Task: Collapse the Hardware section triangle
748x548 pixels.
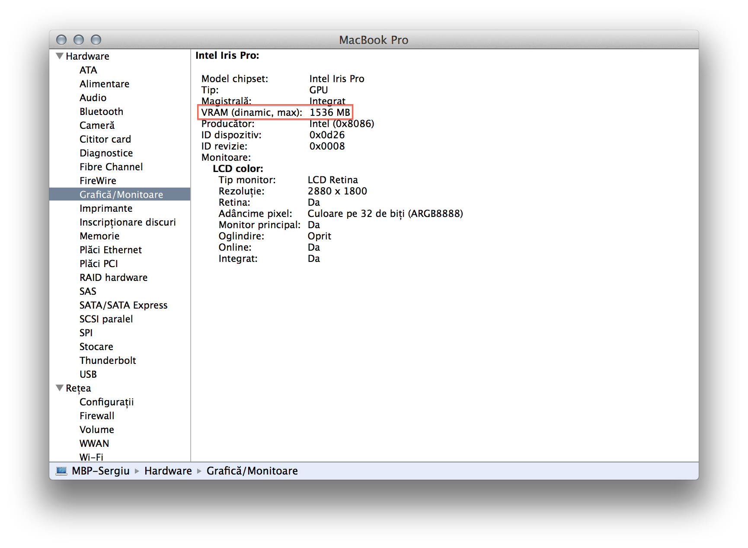Action: click(x=60, y=56)
